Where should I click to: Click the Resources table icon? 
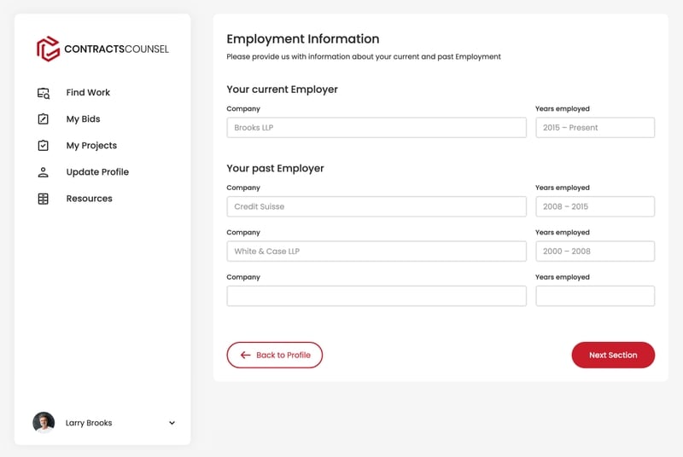click(x=44, y=199)
